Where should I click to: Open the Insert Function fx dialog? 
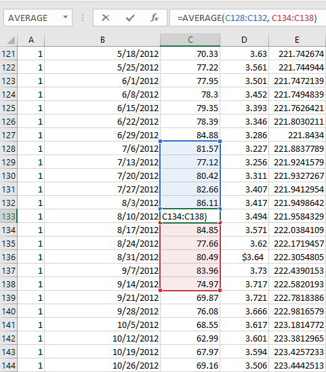(155, 18)
